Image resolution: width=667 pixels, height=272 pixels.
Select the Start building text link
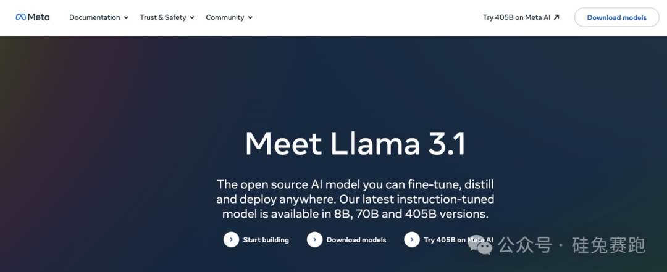pos(266,240)
